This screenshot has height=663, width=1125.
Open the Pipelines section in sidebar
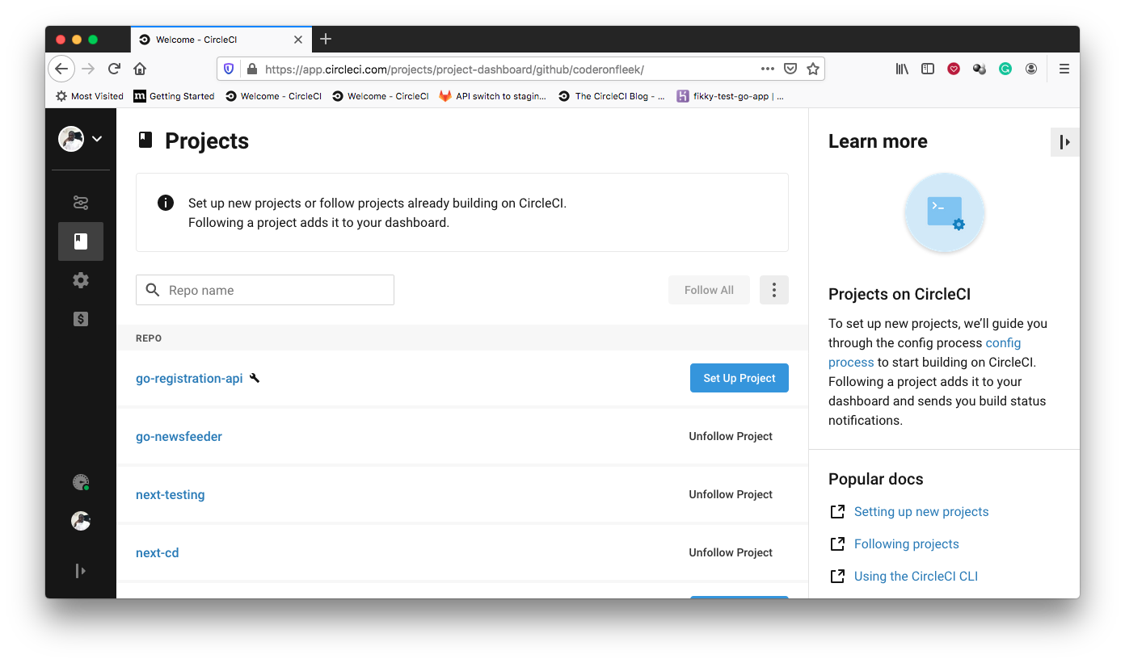point(81,203)
